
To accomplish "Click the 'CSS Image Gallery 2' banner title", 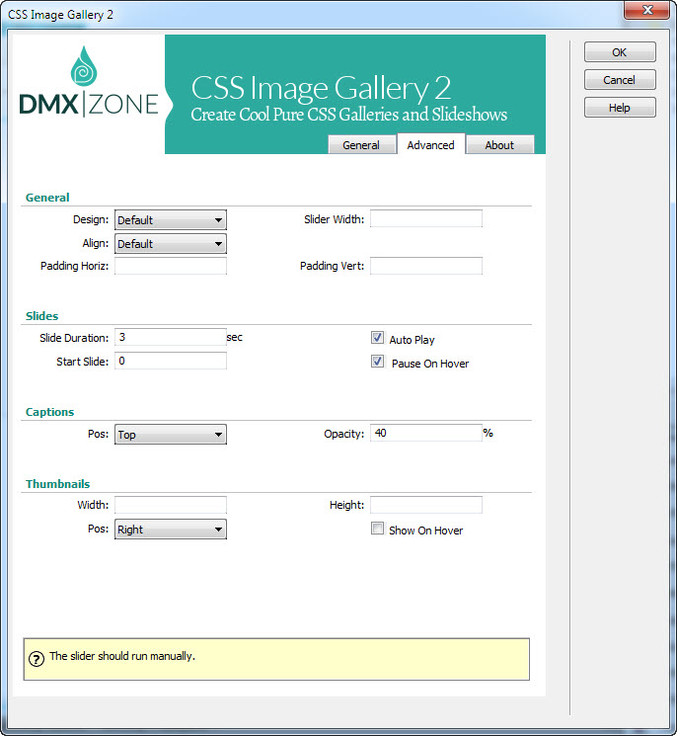I will 321,88.
